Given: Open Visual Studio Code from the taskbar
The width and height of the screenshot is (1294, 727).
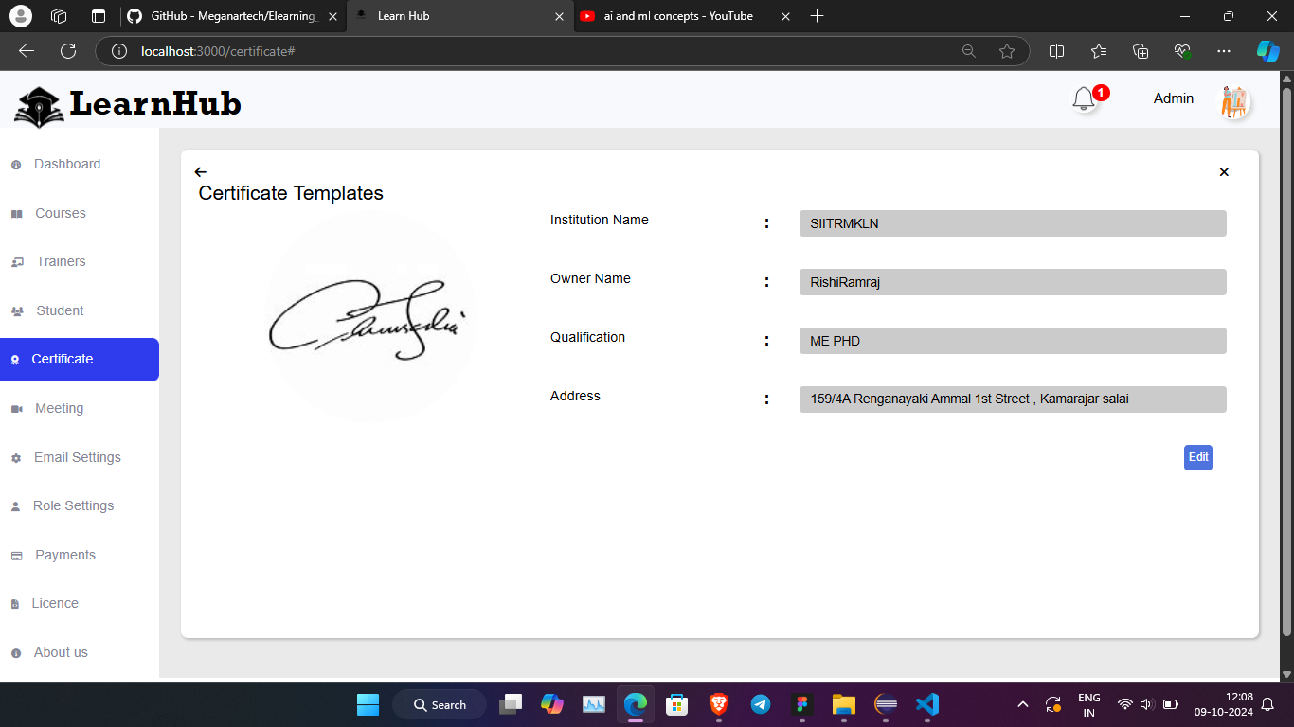Looking at the screenshot, I should 926,704.
